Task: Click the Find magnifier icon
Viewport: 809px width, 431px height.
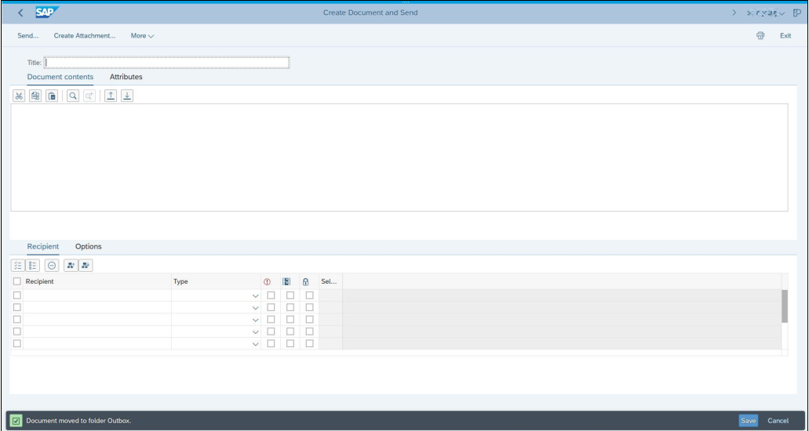Action: coord(72,96)
